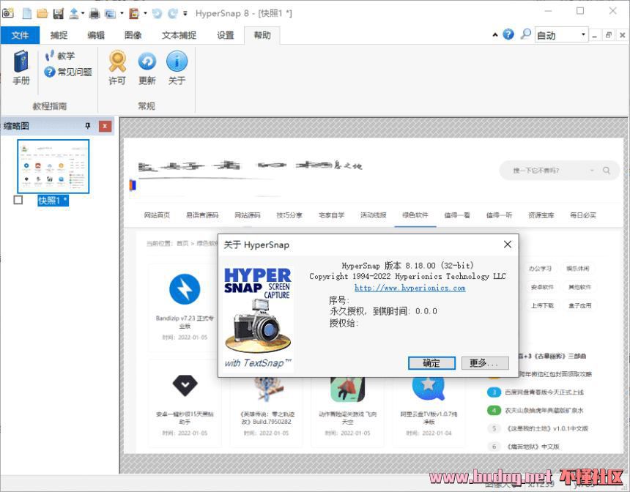The width and height of the screenshot is (630, 492).
Task: Click the 常规 ribbon group label
Action: click(147, 106)
